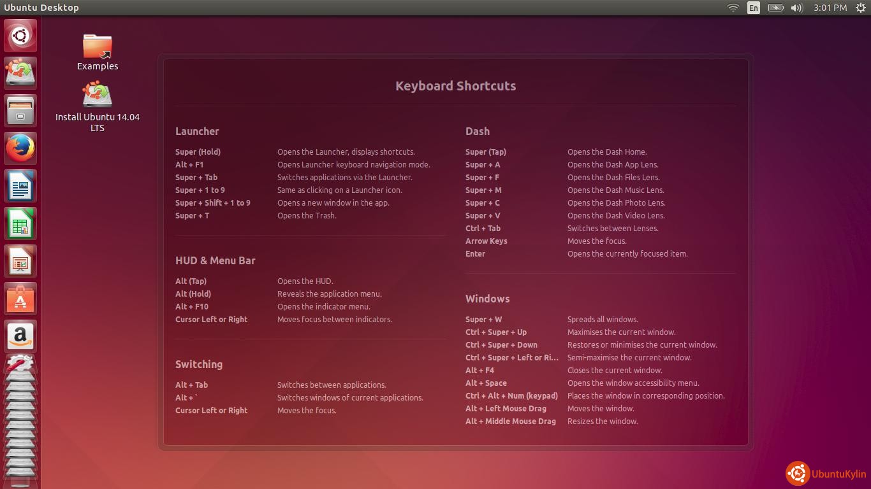Open the Files manager in the launcher
Screen dimensions: 871x489
pos(20,111)
